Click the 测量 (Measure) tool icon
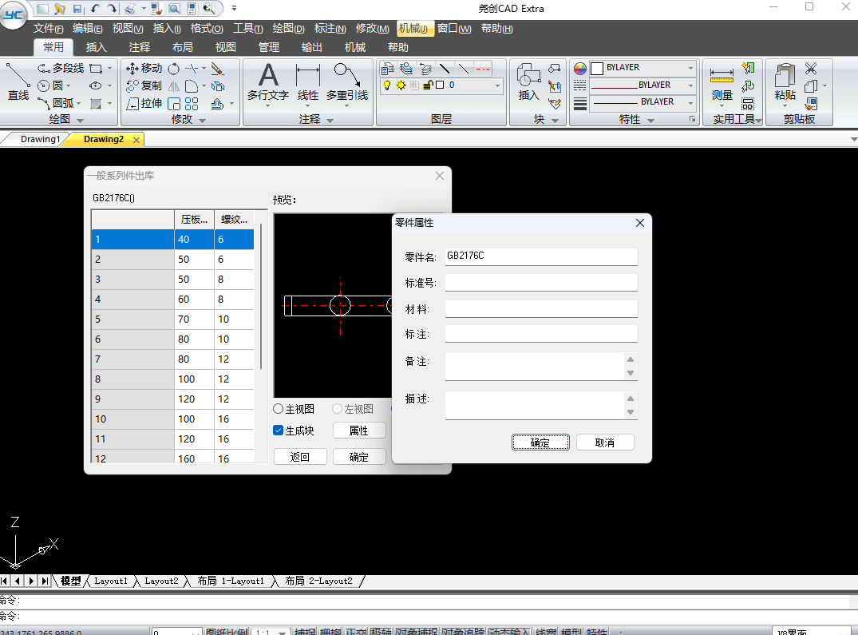Image resolution: width=858 pixels, height=635 pixels. (722, 83)
